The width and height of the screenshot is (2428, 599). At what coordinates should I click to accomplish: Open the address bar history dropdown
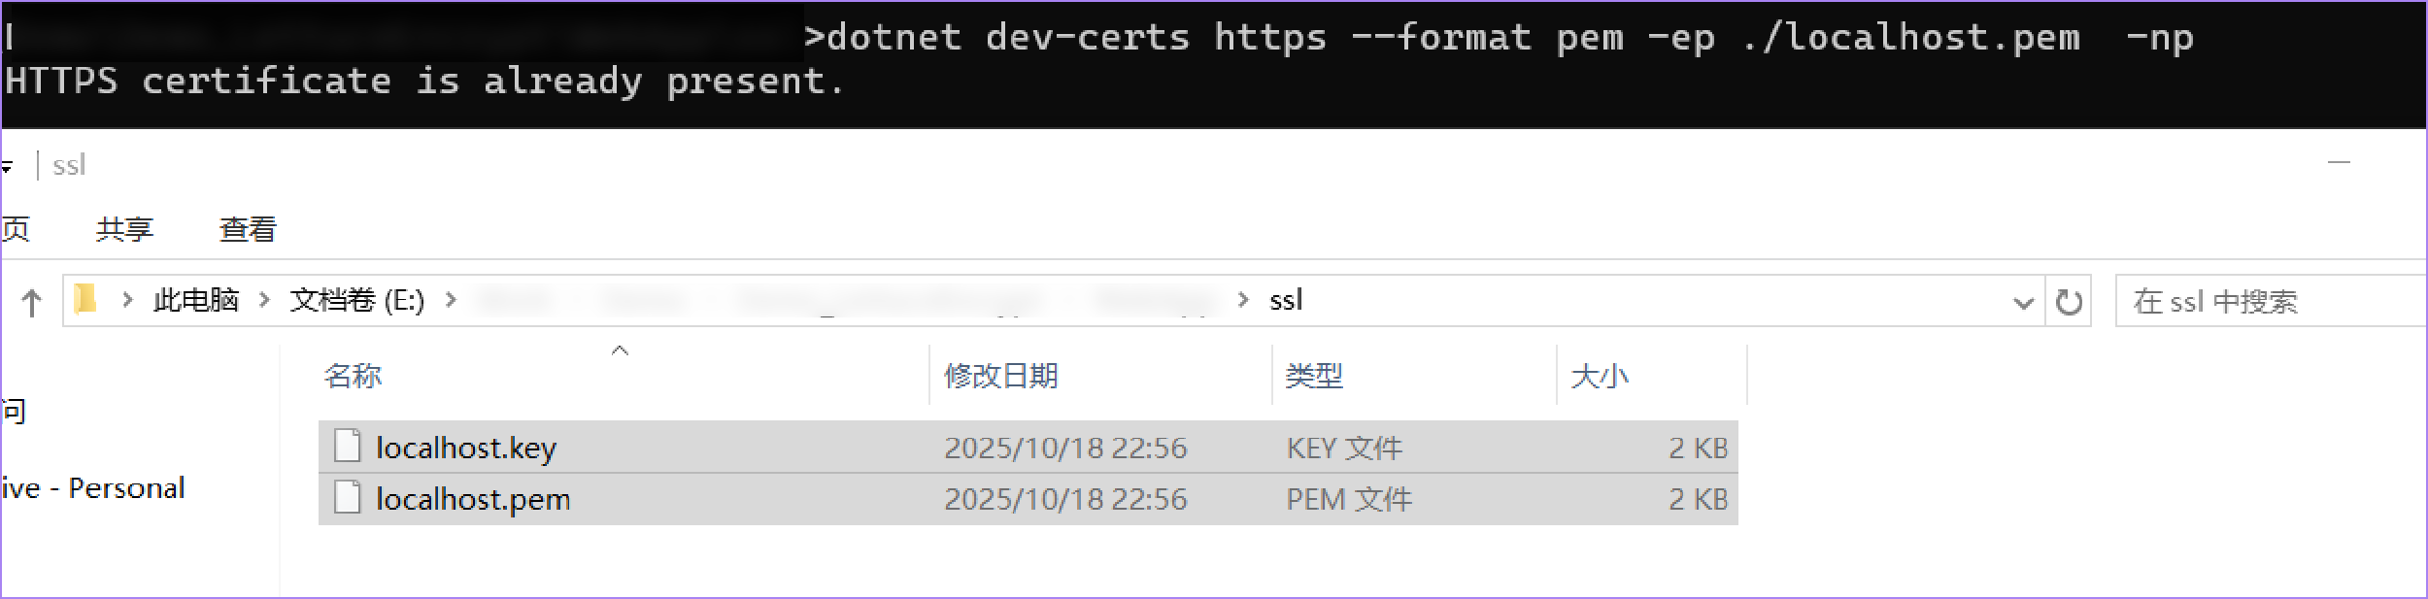[2023, 303]
